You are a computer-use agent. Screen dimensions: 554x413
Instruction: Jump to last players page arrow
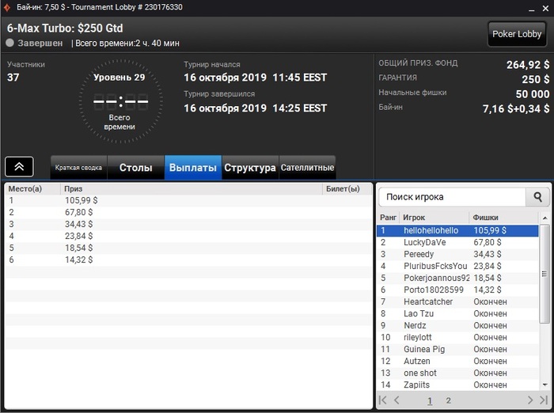pyautogui.click(x=544, y=400)
